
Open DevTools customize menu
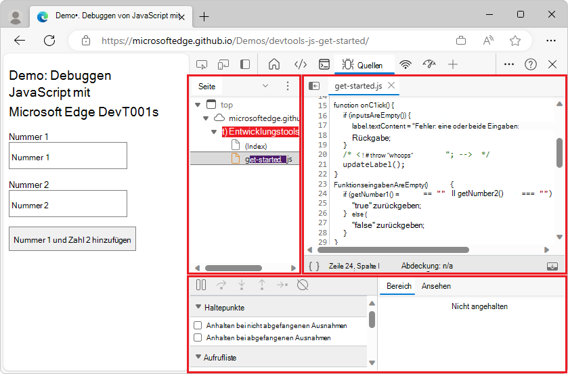509,64
